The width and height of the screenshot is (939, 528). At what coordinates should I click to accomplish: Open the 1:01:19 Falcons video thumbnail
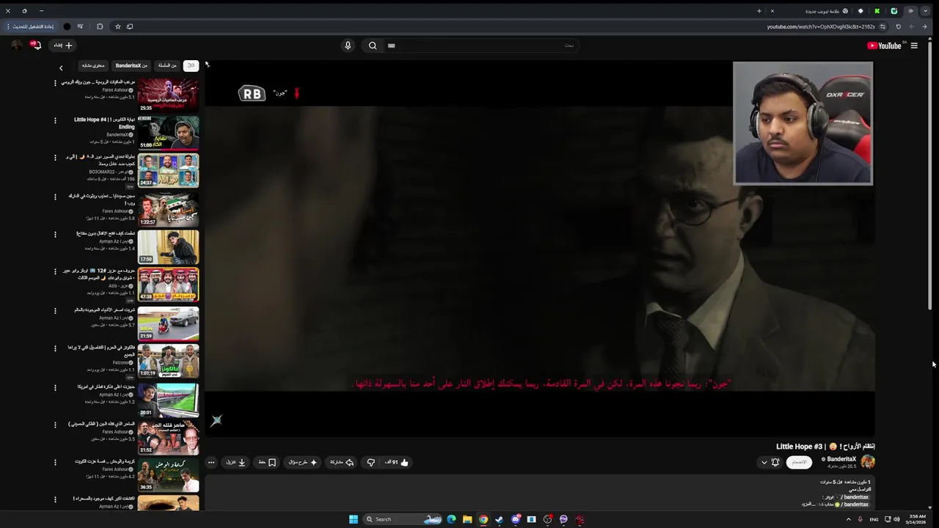(x=168, y=361)
